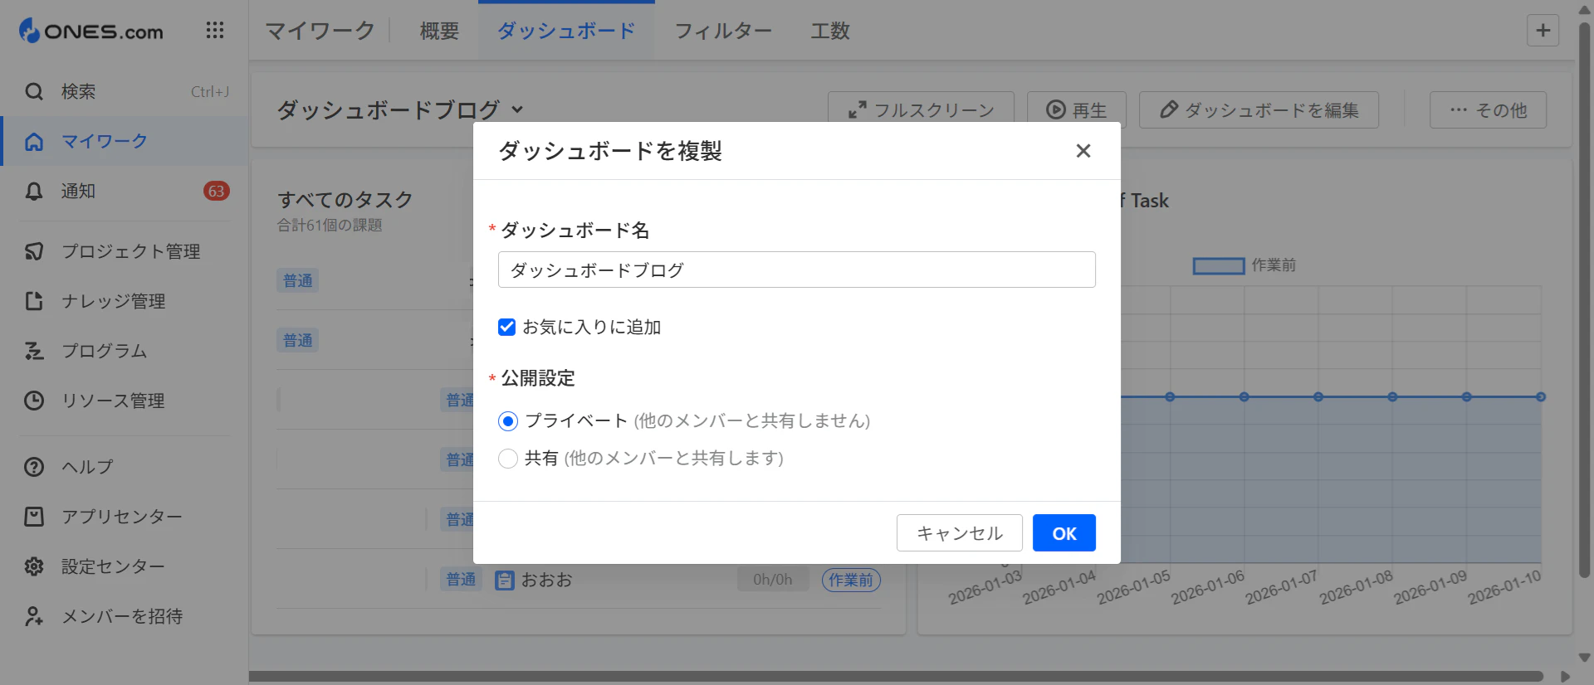Open プログラム in the sidebar
The height and width of the screenshot is (685, 1594).
[125, 351]
